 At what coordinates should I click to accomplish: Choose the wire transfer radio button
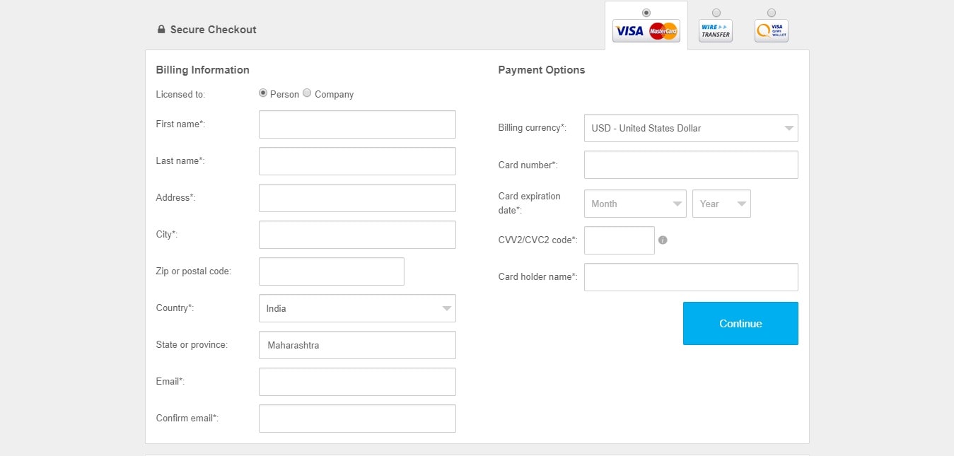pos(716,13)
